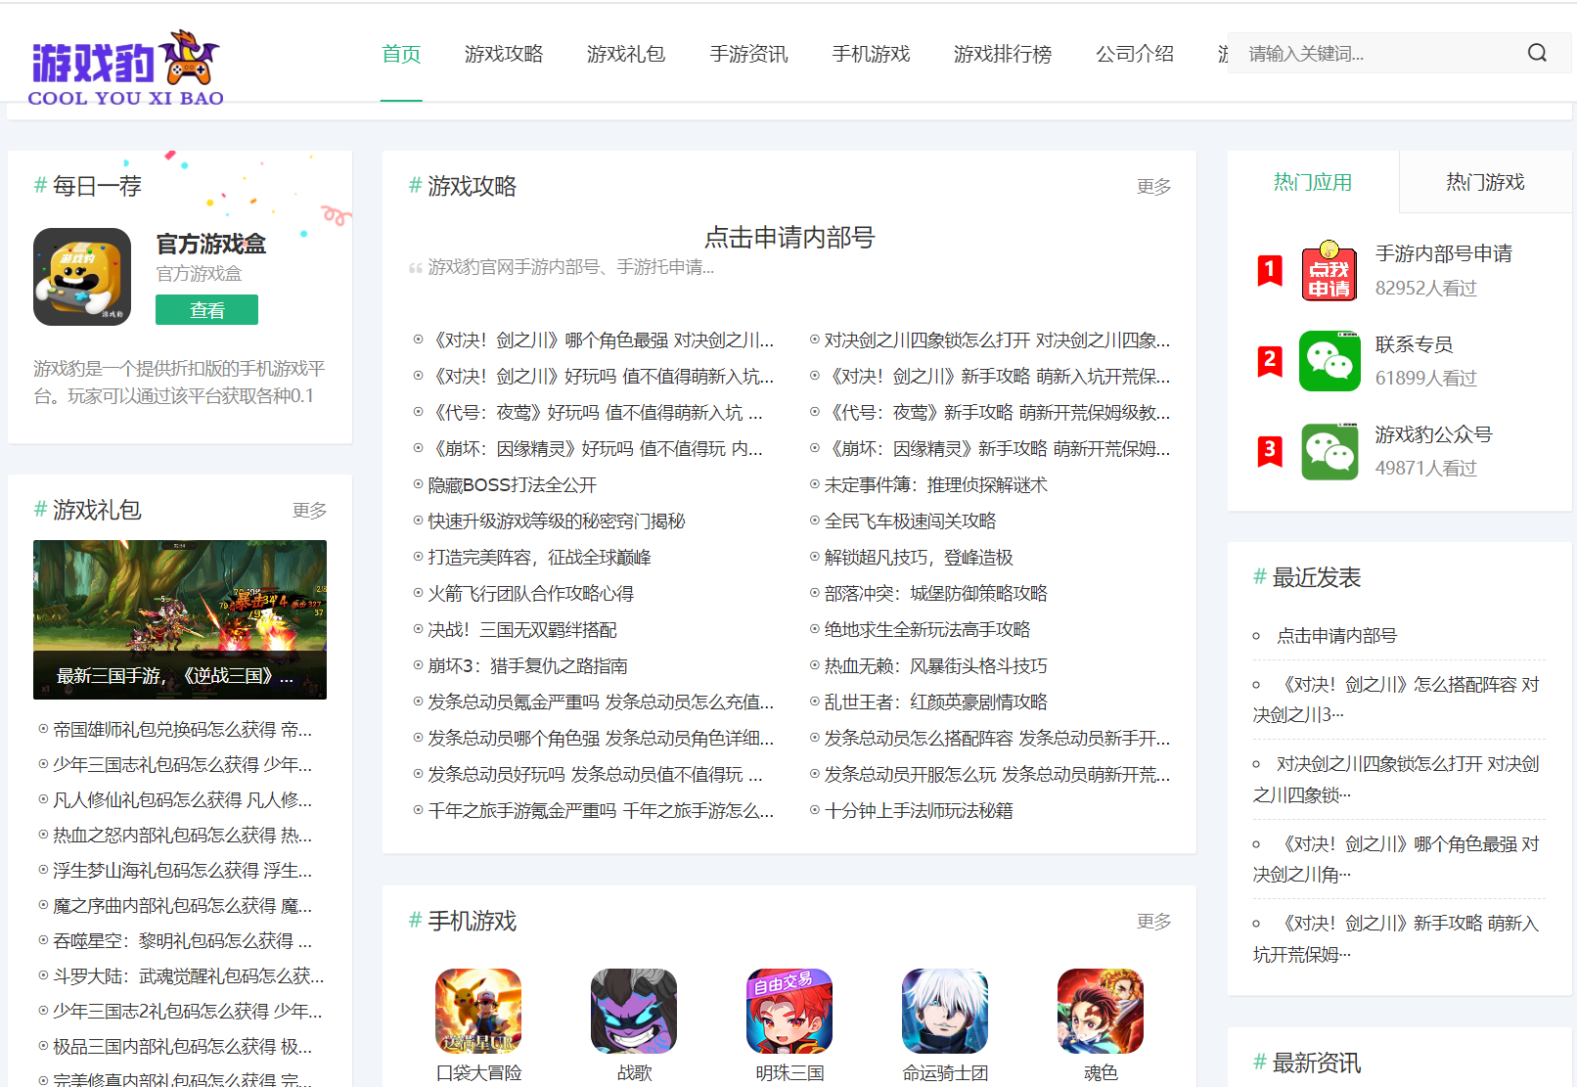Screen dimensions: 1577x1087
Task: Click the 游戏豹 site logo
Action: coord(124,64)
